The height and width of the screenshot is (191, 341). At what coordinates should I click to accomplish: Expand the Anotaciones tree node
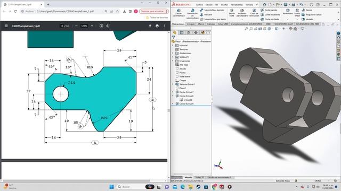coord(173,53)
